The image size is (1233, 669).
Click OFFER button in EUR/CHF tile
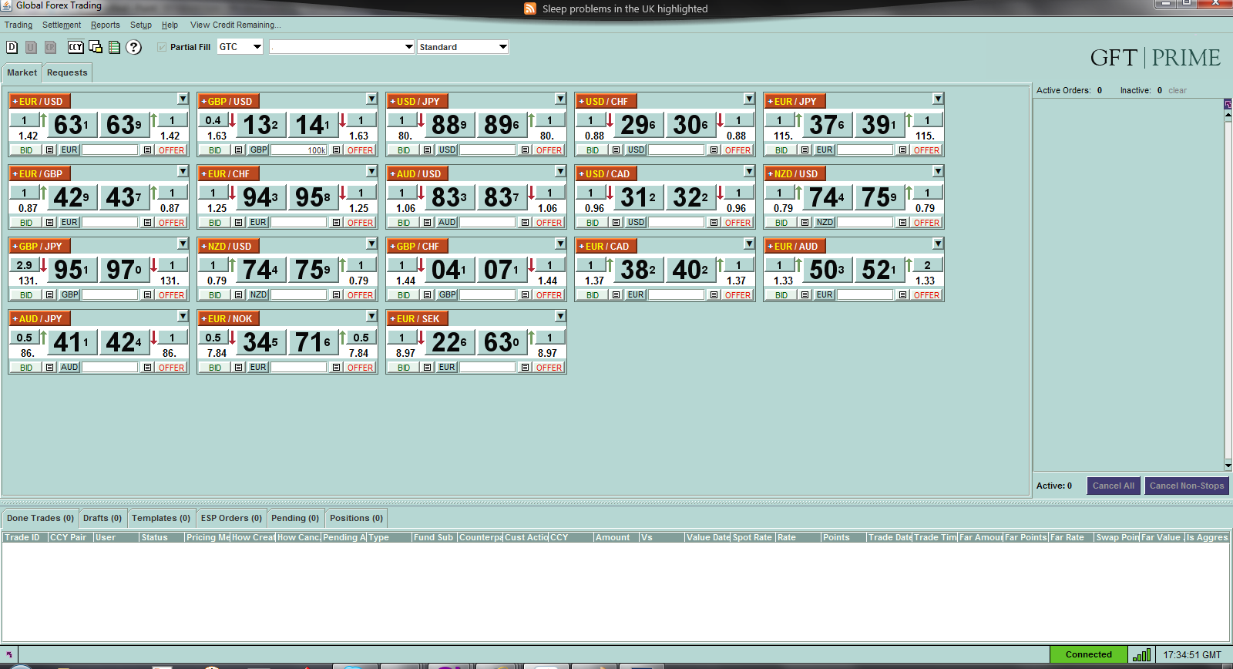coord(360,223)
